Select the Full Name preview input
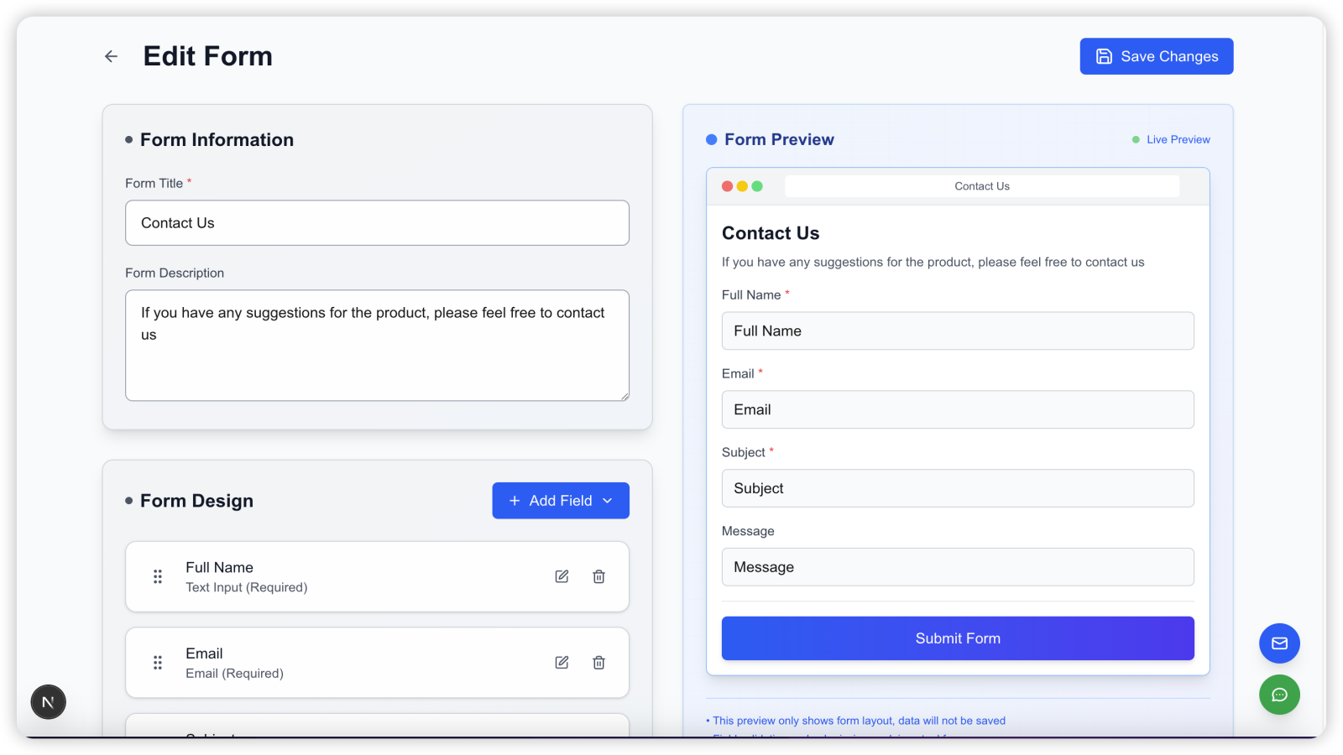This screenshot has width=1343, height=755. pos(958,331)
